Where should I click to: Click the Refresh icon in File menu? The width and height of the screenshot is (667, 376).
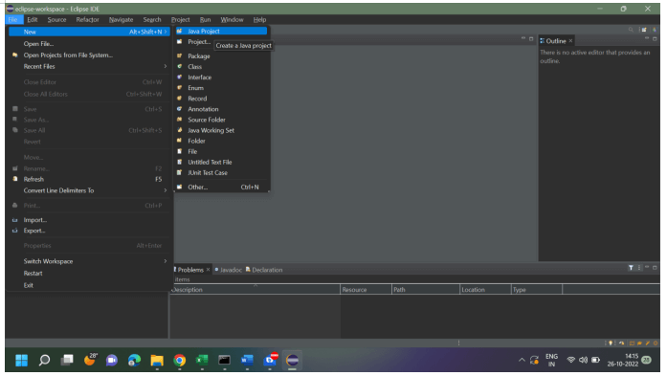click(x=15, y=179)
